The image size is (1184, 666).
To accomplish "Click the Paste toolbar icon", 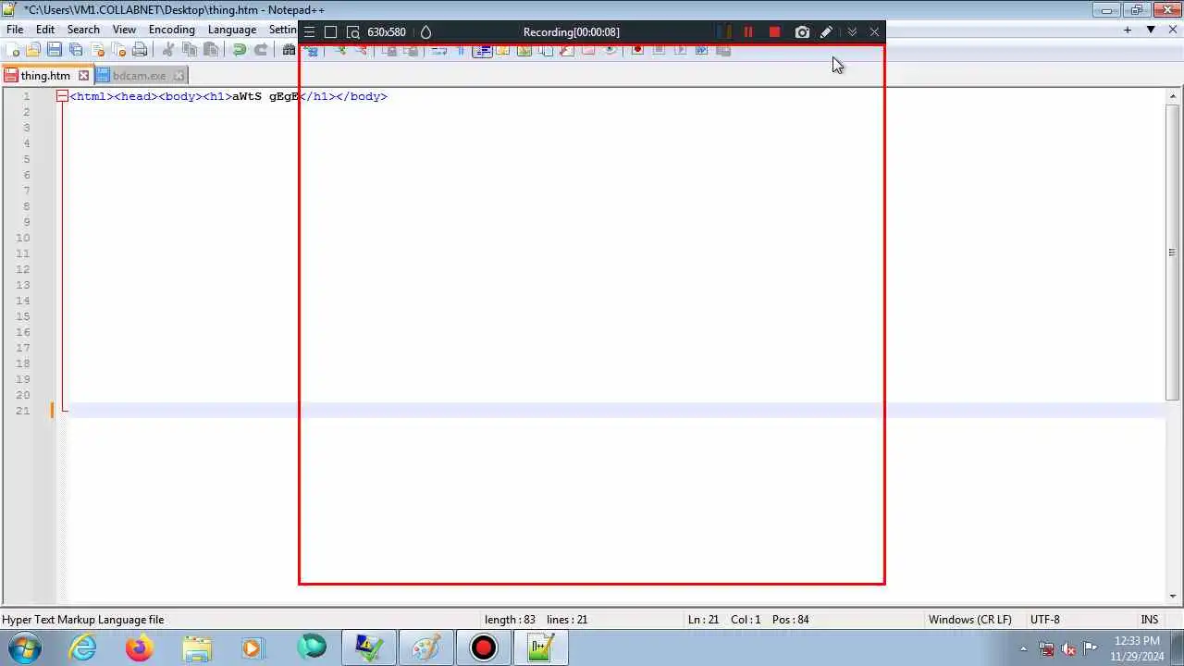I will click(x=211, y=50).
